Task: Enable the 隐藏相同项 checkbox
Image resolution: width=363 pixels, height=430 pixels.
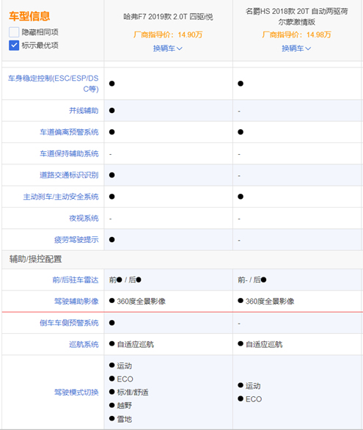Action: 14,32
